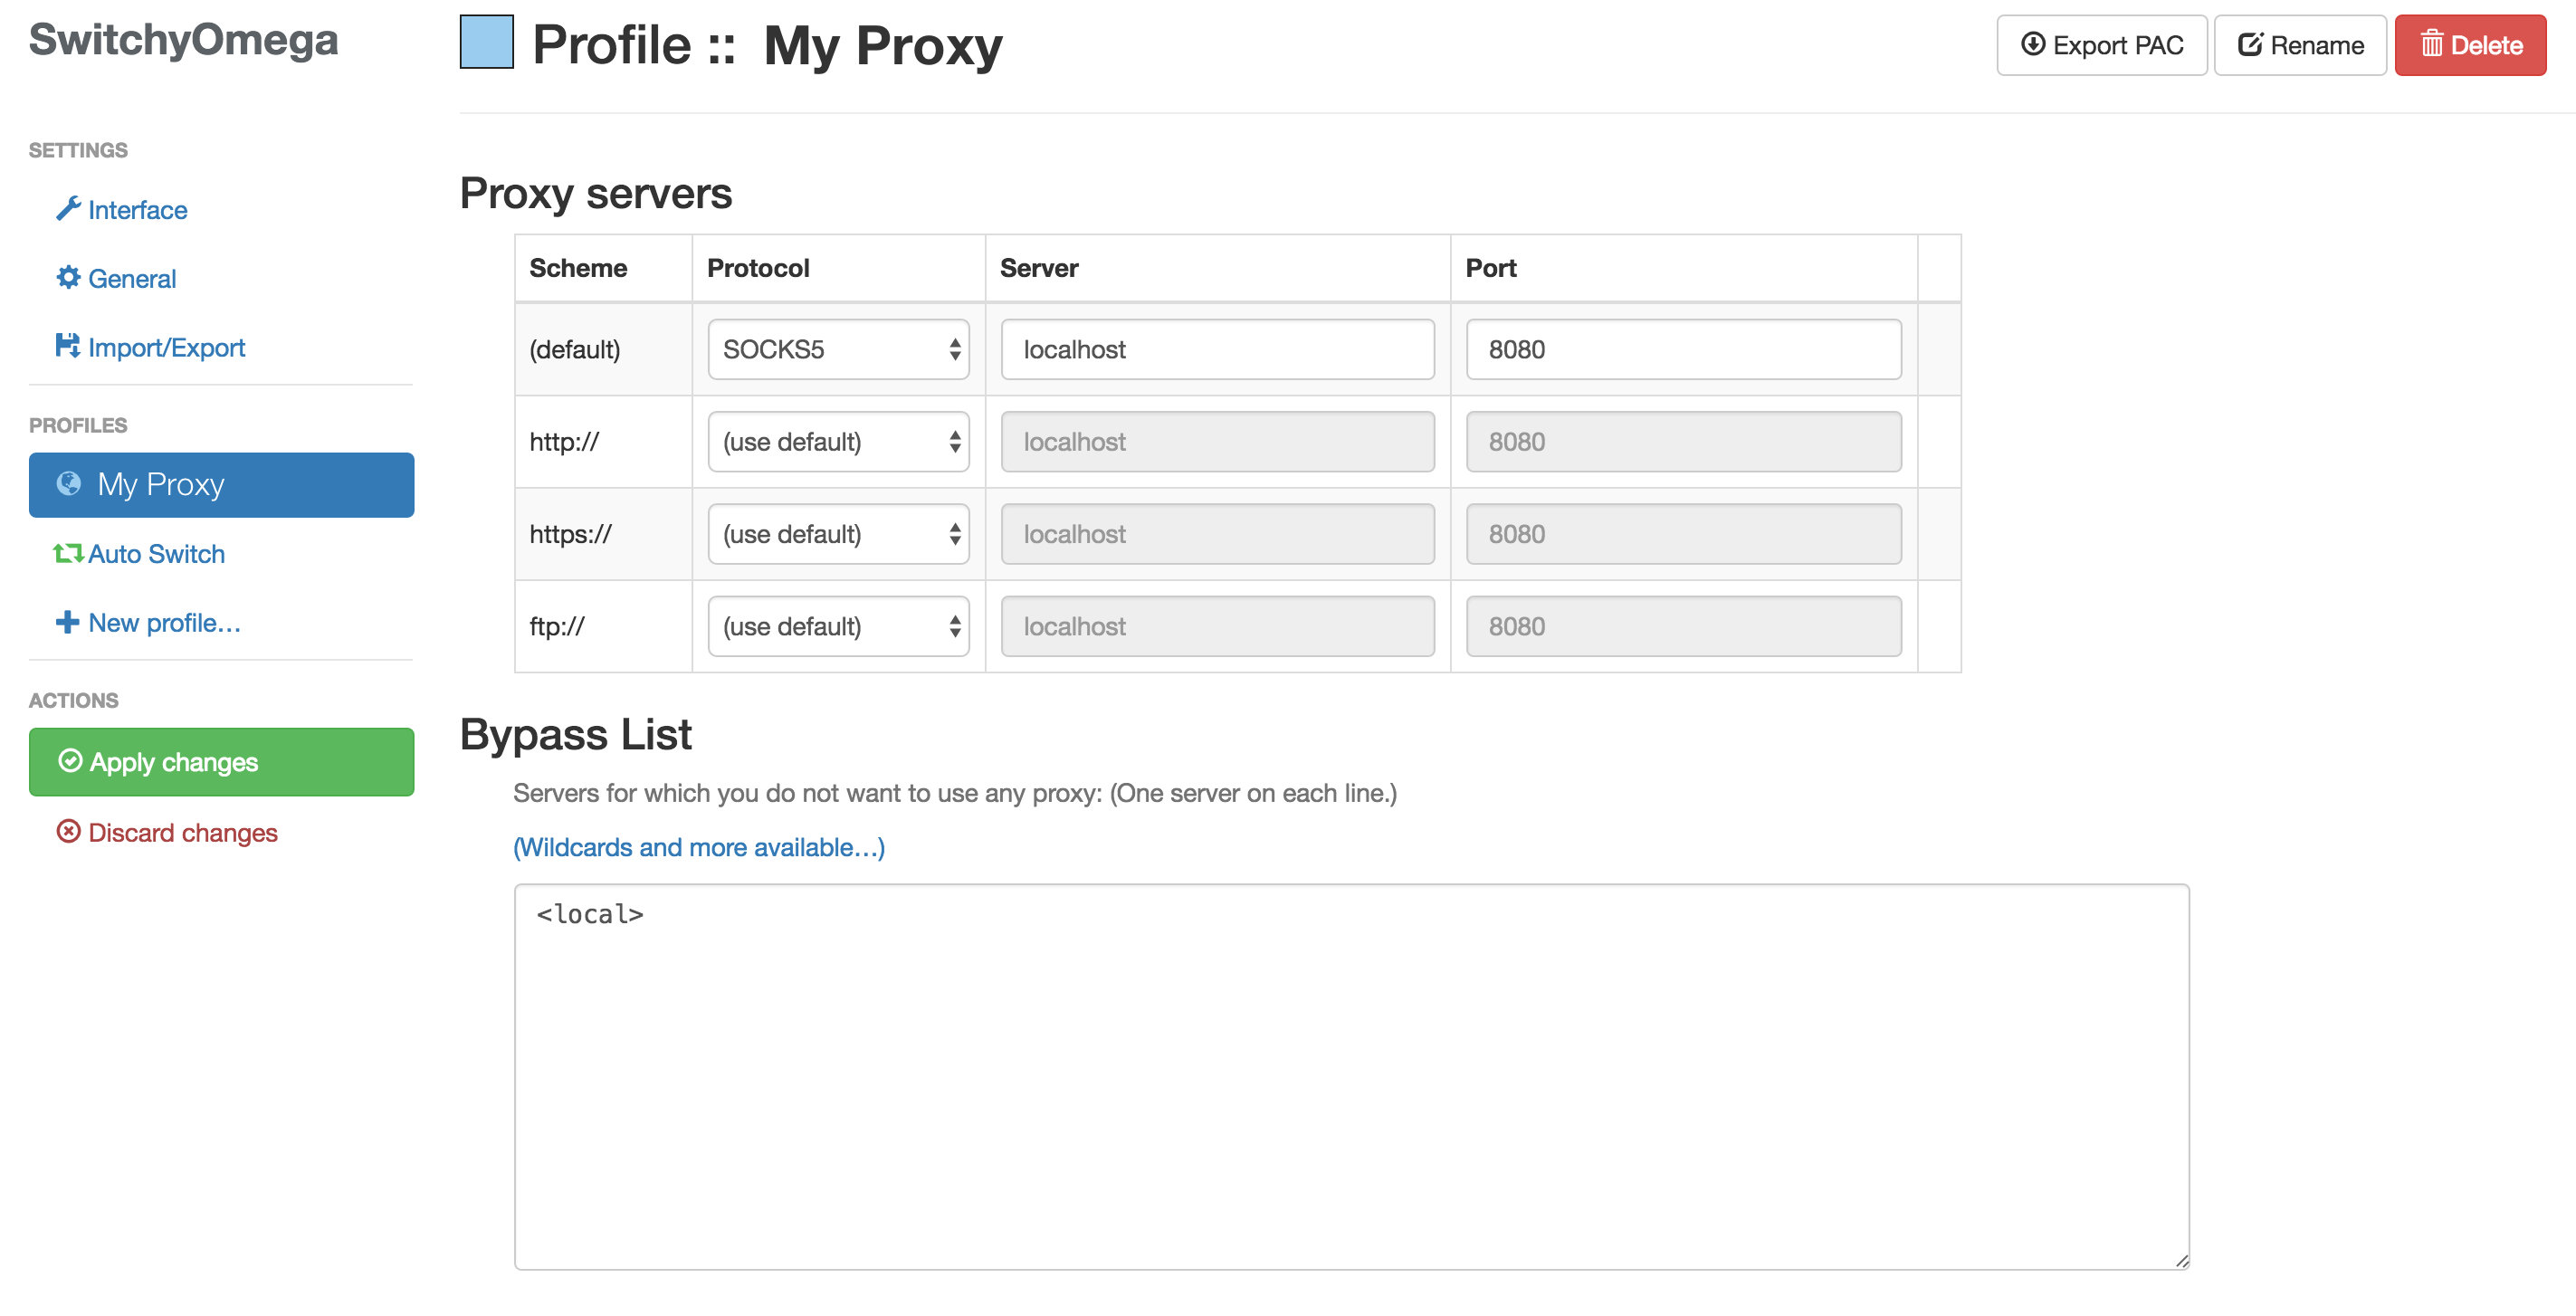Open Wildcards and more available link
Image resolution: width=2576 pixels, height=1316 pixels.
698,847
